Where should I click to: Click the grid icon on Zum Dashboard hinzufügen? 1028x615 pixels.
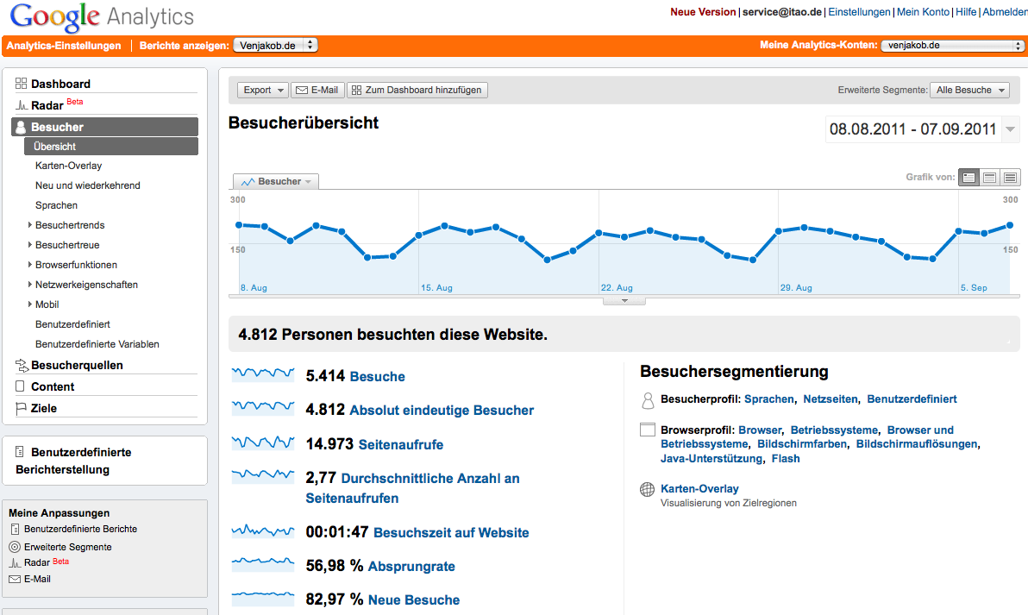pyautogui.click(x=357, y=91)
